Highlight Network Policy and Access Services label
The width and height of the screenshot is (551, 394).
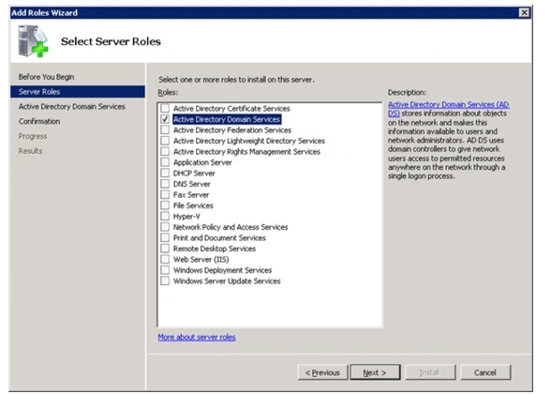[231, 227]
